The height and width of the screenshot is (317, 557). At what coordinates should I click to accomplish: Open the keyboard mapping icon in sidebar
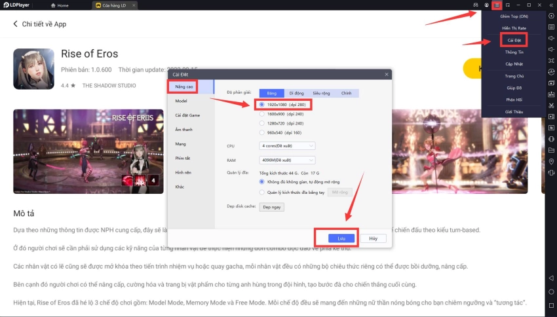point(551,27)
